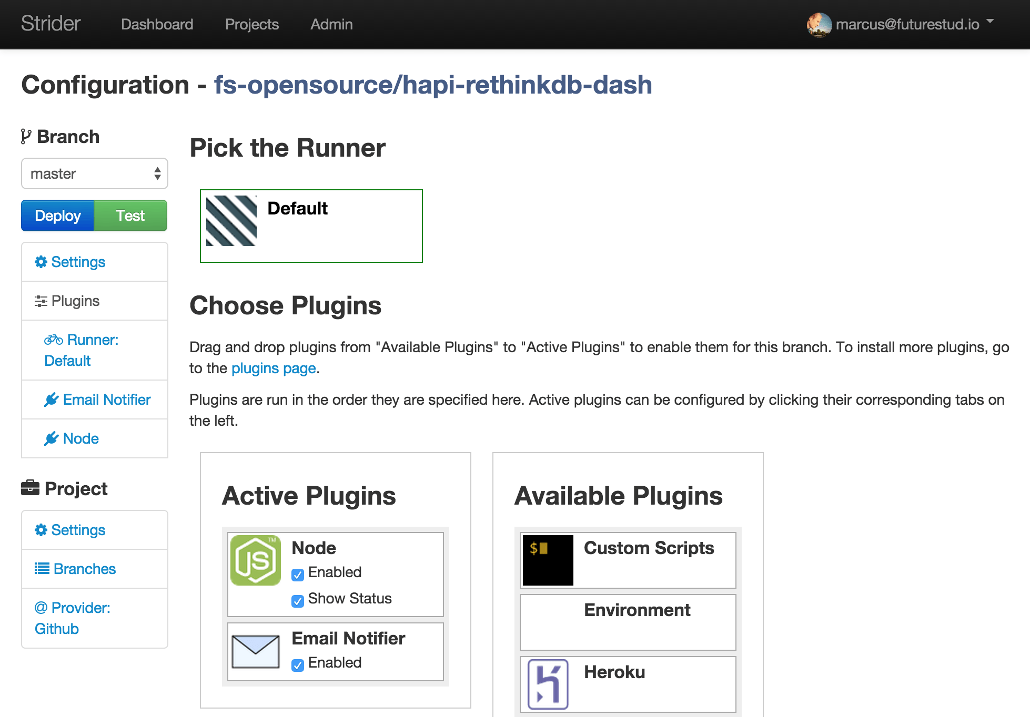Click the Heroku plugin logo
Image resolution: width=1030 pixels, height=717 pixels.
(x=548, y=684)
